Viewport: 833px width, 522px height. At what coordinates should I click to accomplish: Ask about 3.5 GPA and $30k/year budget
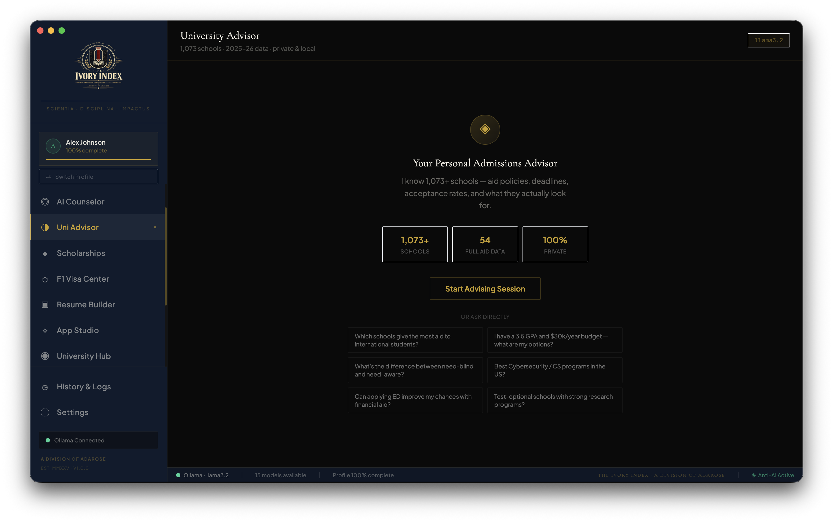(x=555, y=340)
